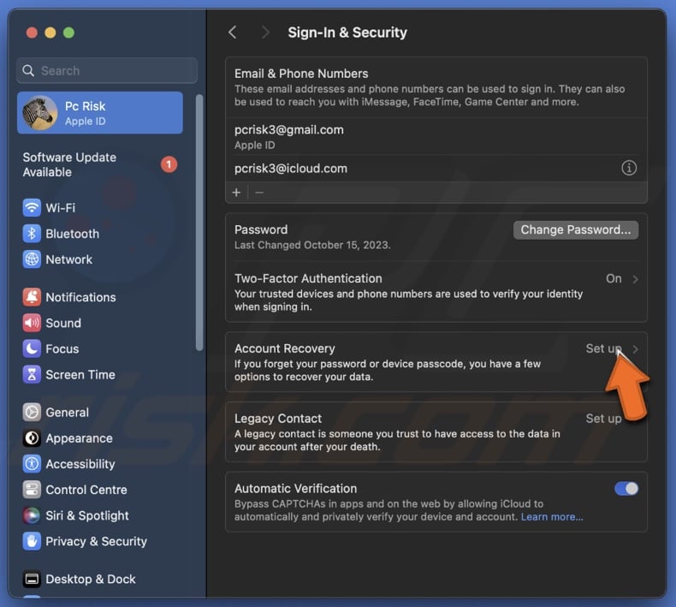Add a new email or phone number
The height and width of the screenshot is (607, 676).
coord(236,193)
